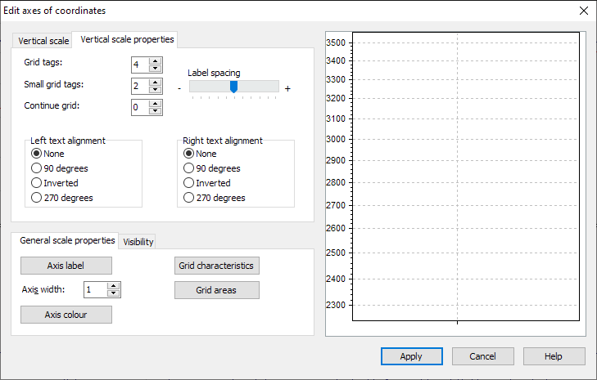
Task: Decrease the Axis width value
Action: click(x=114, y=293)
